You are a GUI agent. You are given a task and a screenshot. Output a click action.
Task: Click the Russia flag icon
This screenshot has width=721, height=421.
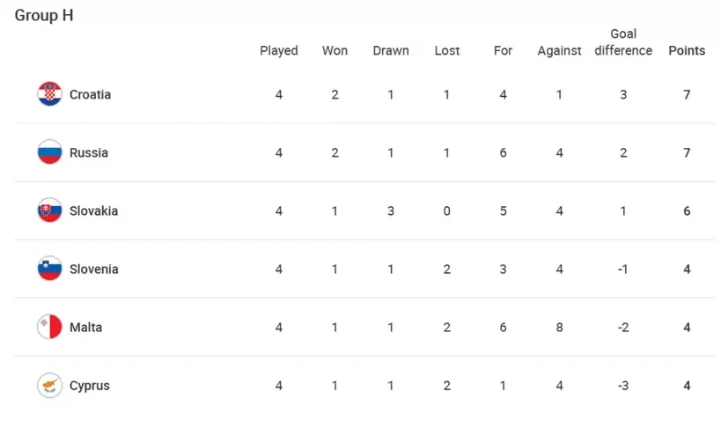pos(49,152)
